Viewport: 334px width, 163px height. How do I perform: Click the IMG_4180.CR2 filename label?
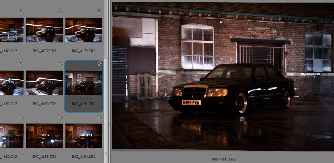coord(44,104)
